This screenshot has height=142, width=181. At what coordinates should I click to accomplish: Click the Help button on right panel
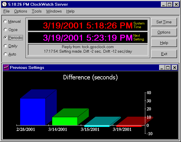point(164,43)
